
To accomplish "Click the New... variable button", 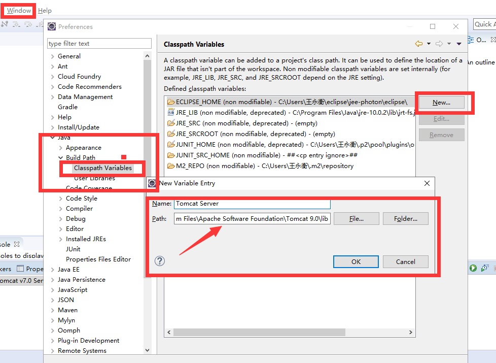I will click(442, 103).
